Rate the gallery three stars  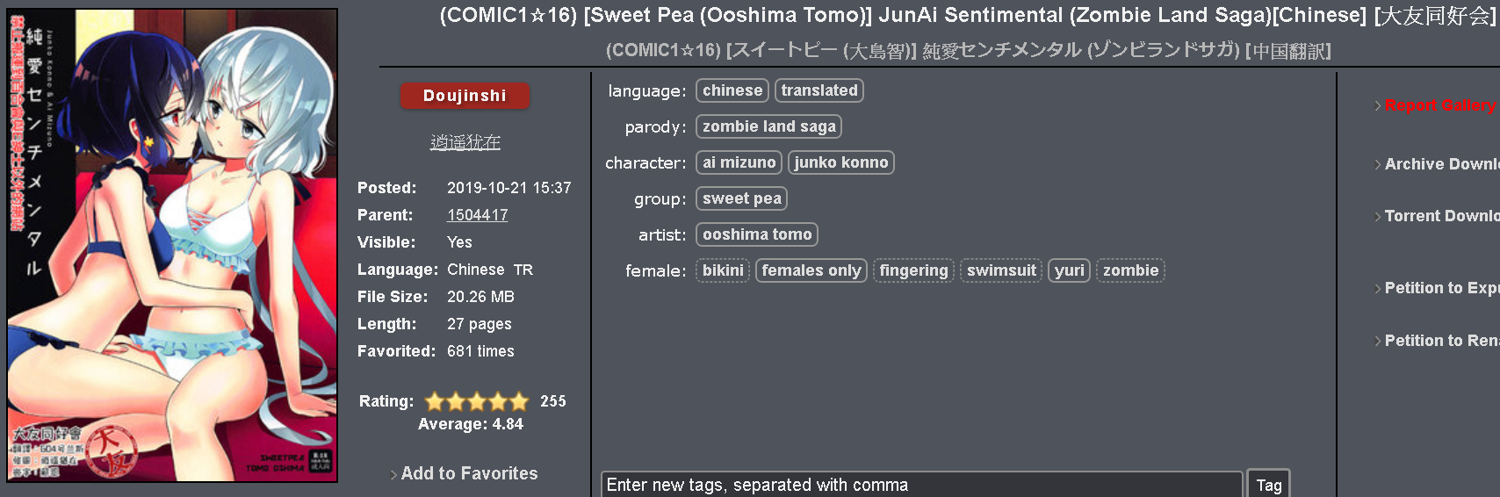pyautogui.click(x=477, y=401)
